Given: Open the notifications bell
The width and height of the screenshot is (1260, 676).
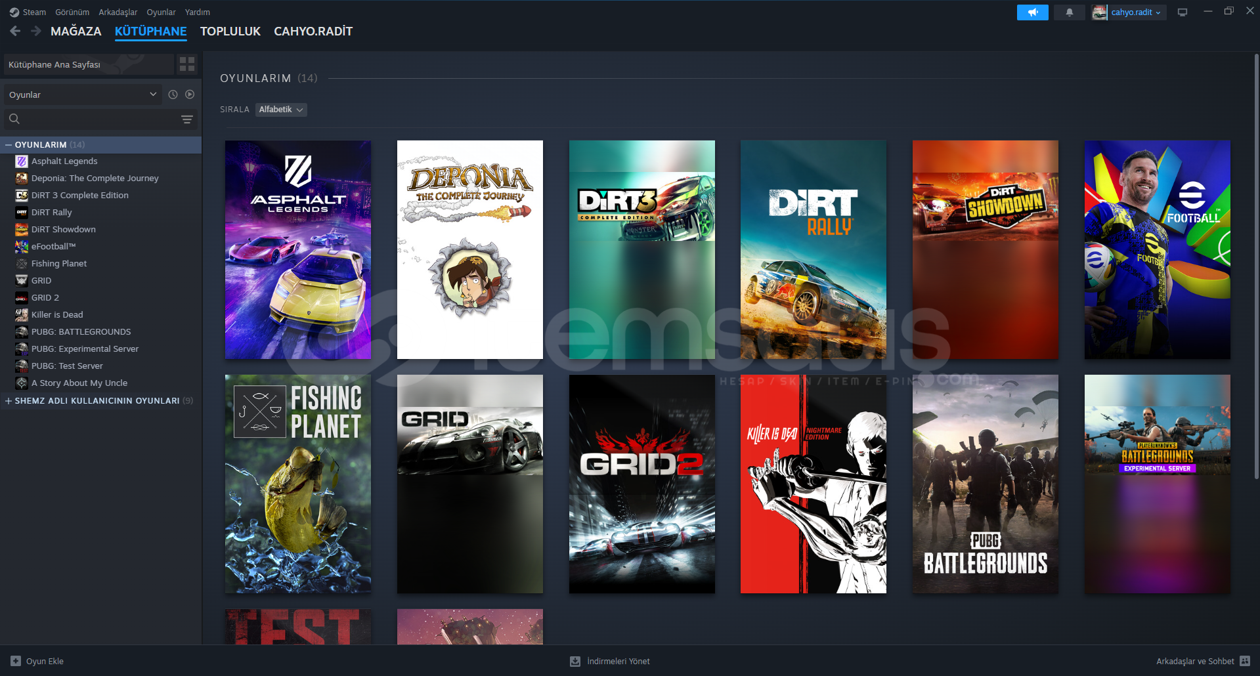Looking at the screenshot, I should 1069,12.
